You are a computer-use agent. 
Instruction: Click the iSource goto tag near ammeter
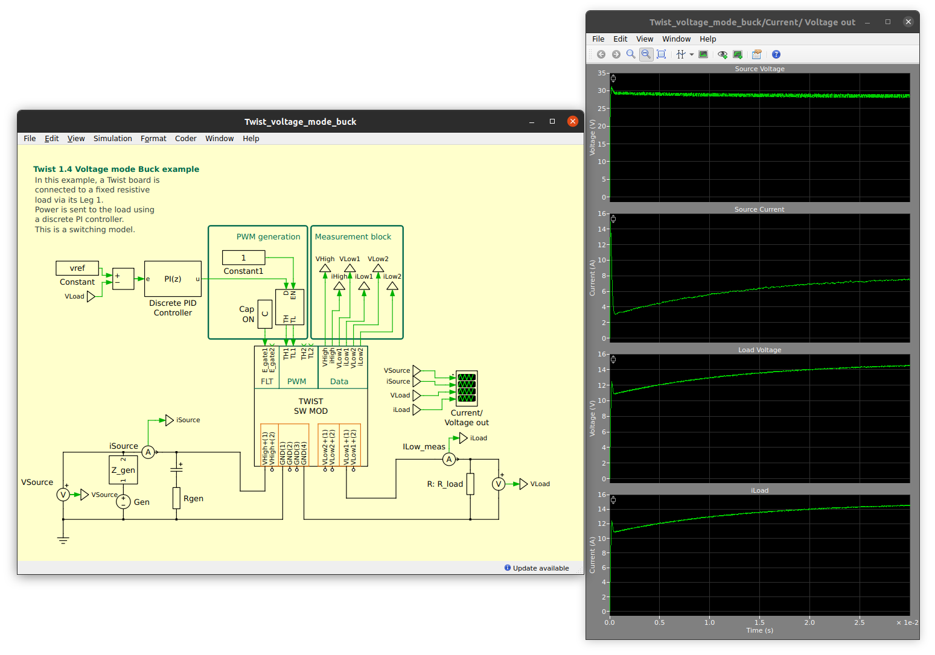click(x=170, y=420)
